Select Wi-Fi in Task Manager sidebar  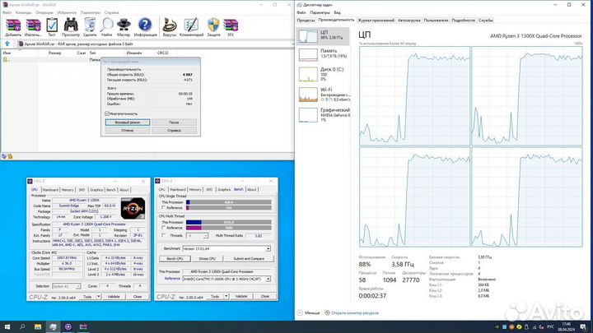(x=324, y=95)
